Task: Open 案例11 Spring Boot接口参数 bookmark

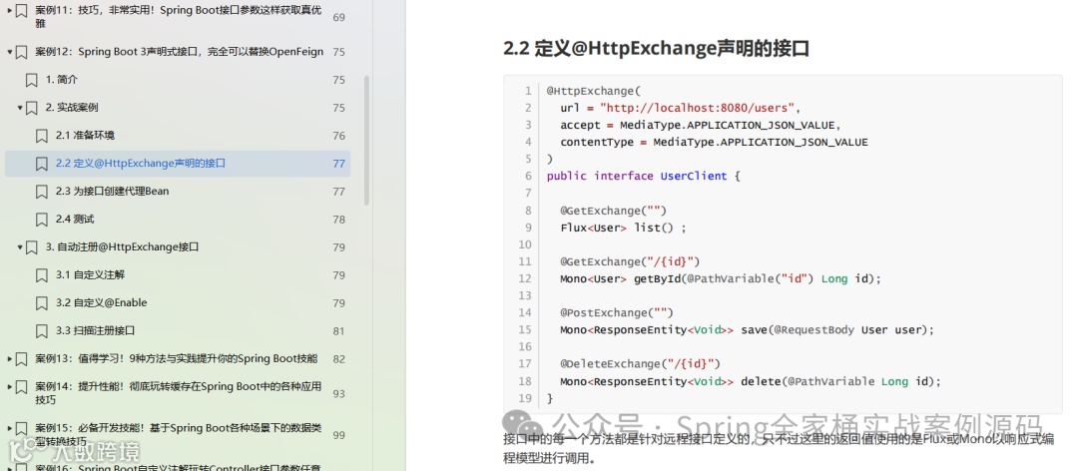Action: click(176, 17)
